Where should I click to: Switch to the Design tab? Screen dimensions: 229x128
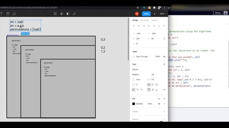tap(135, 20)
